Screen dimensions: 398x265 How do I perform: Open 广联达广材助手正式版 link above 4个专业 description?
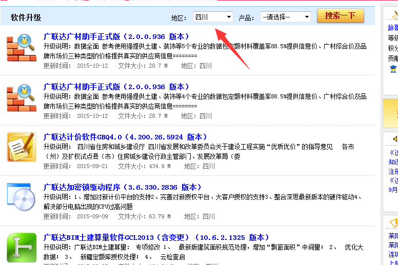pyautogui.click(x=116, y=87)
